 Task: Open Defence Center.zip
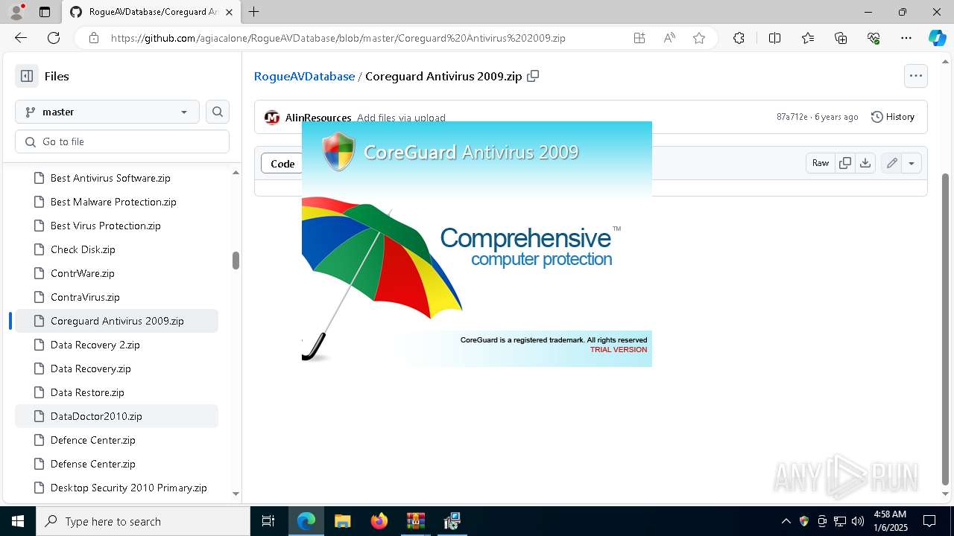click(x=116, y=440)
